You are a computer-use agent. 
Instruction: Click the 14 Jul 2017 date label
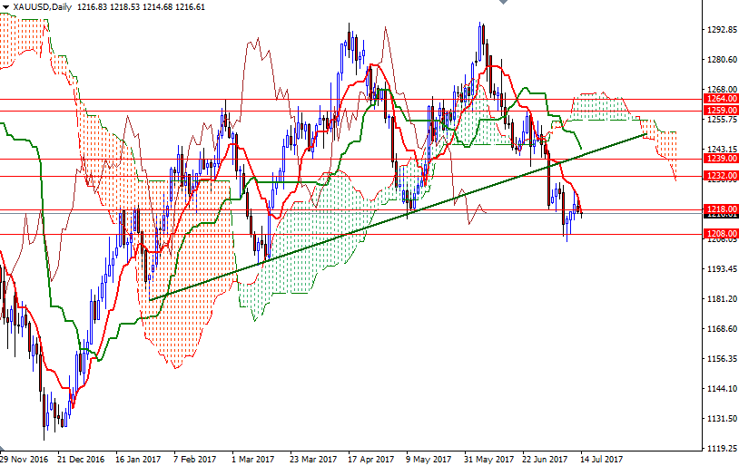[x=601, y=459]
